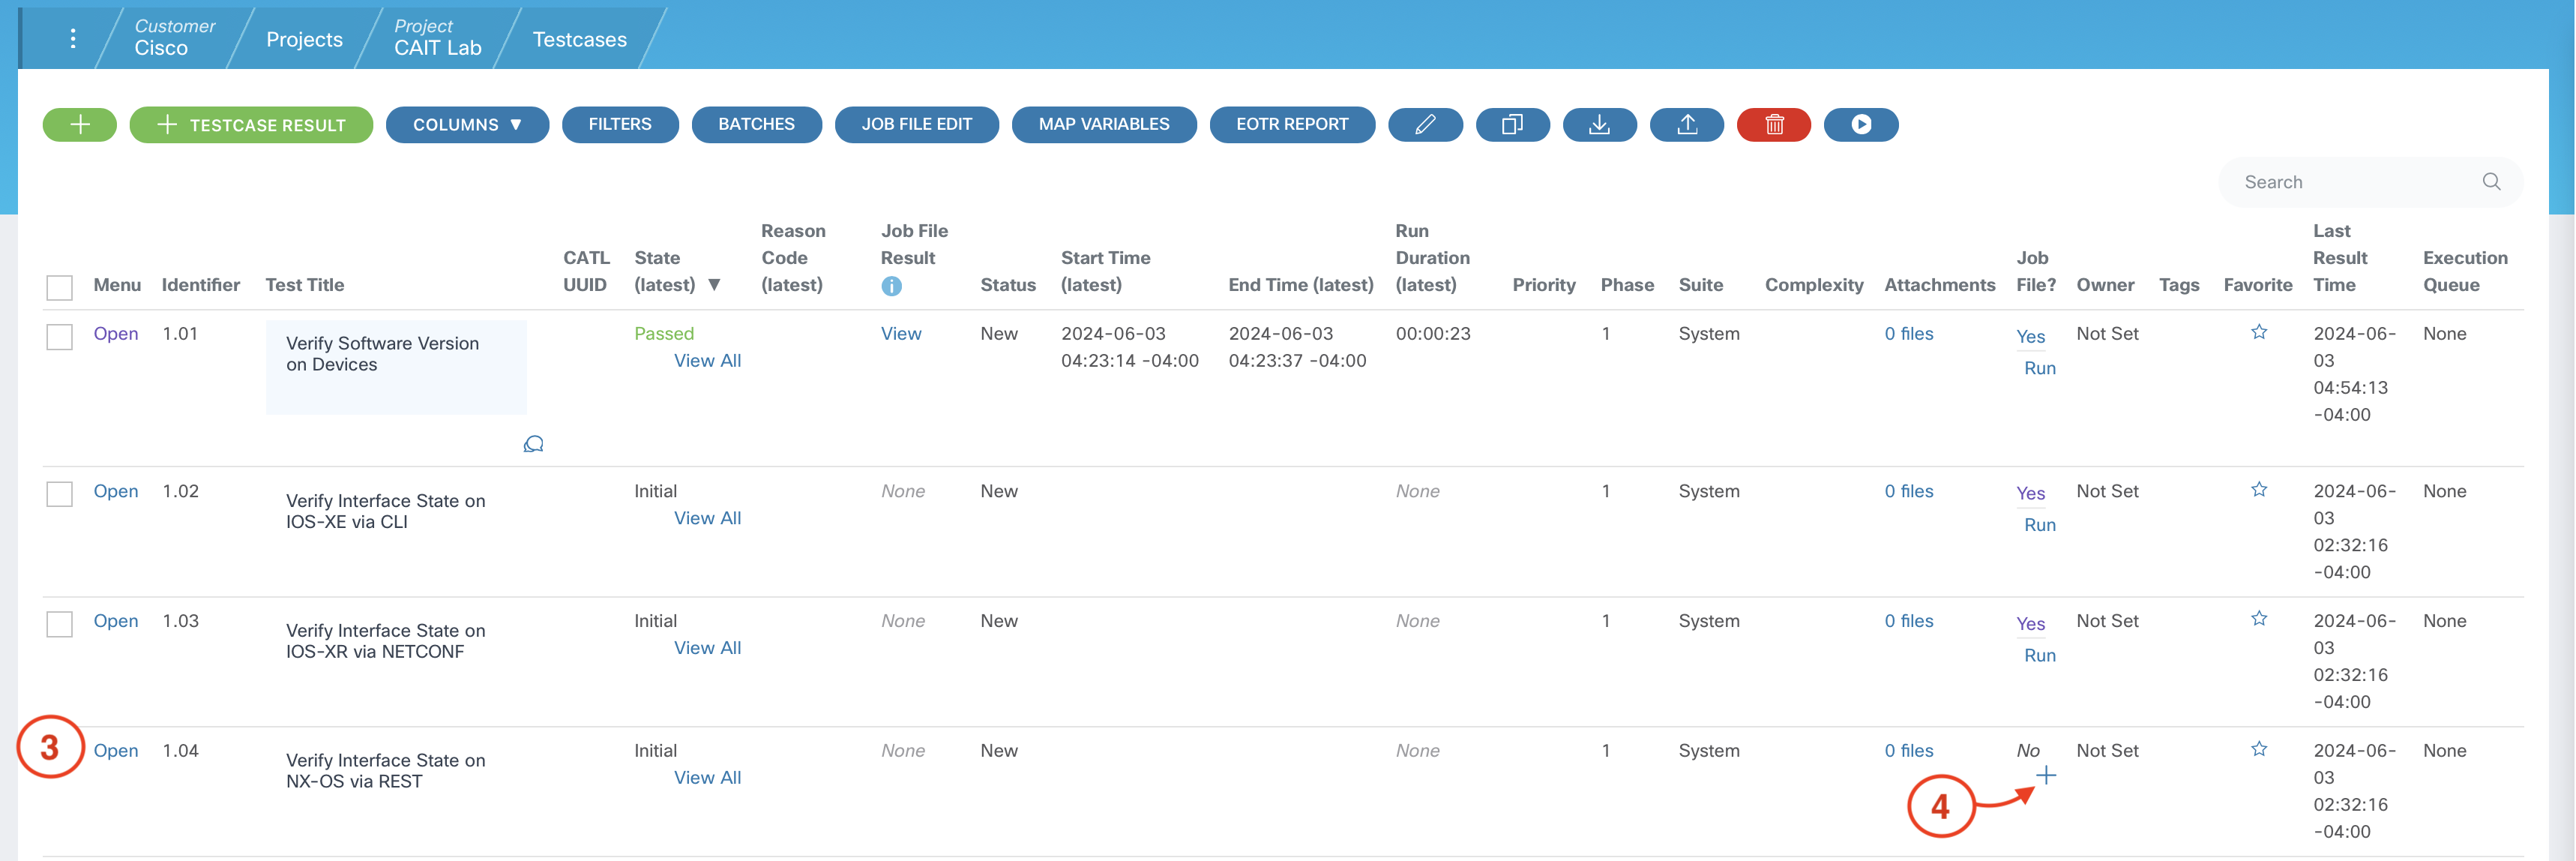The width and height of the screenshot is (2576, 861).
Task: Toggle the select-all header checkbox
Action: [59, 287]
